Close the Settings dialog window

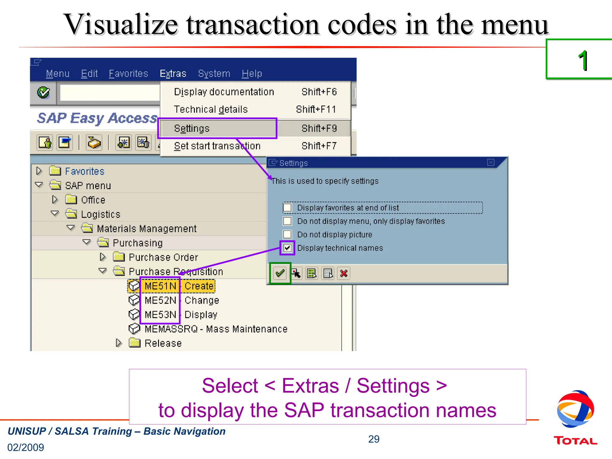pos(491,162)
